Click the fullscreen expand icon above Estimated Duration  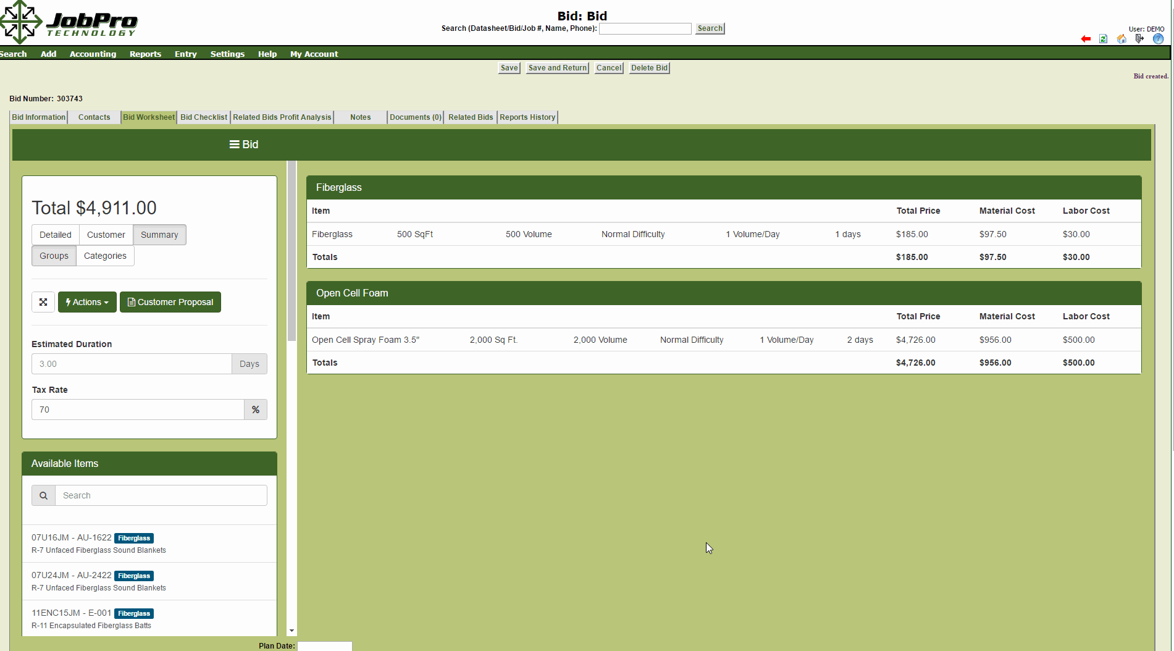[43, 302]
